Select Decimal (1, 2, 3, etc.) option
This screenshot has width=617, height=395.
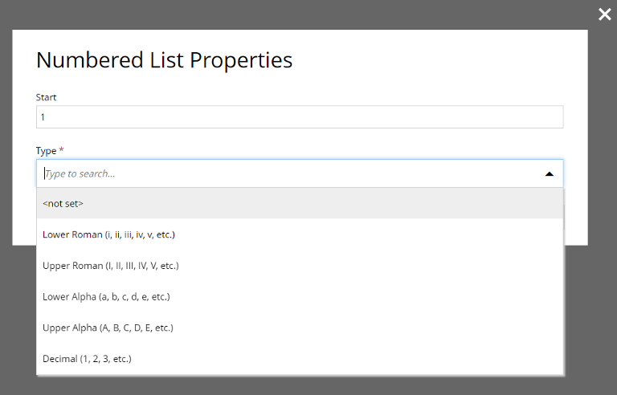click(x=300, y=359)
